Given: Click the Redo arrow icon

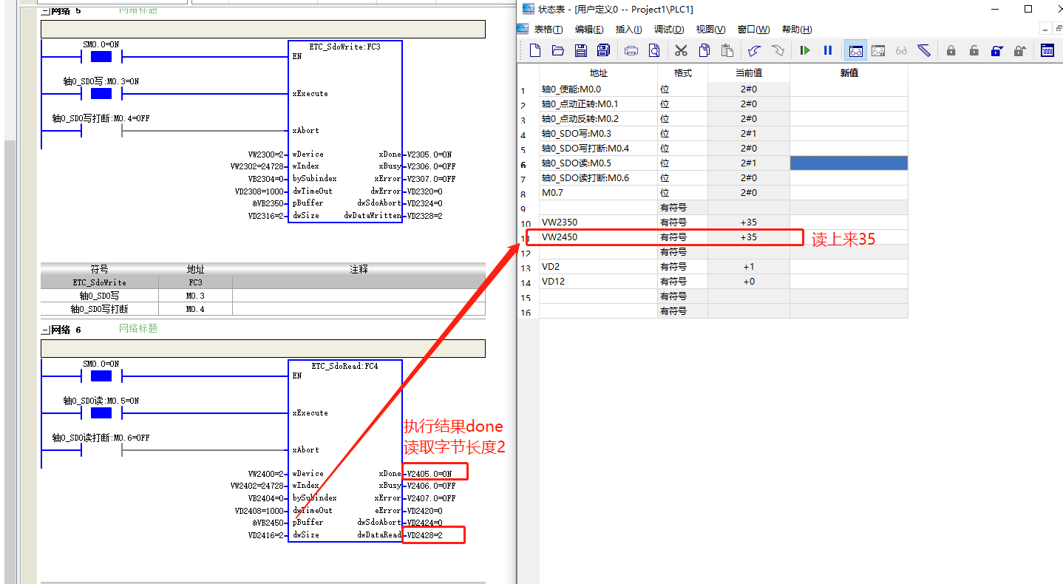Looking at the screenshot, I should 778,50.
